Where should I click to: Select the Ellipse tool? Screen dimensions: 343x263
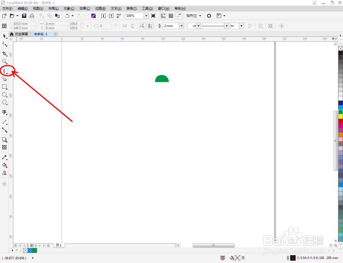tap(4, 95)
